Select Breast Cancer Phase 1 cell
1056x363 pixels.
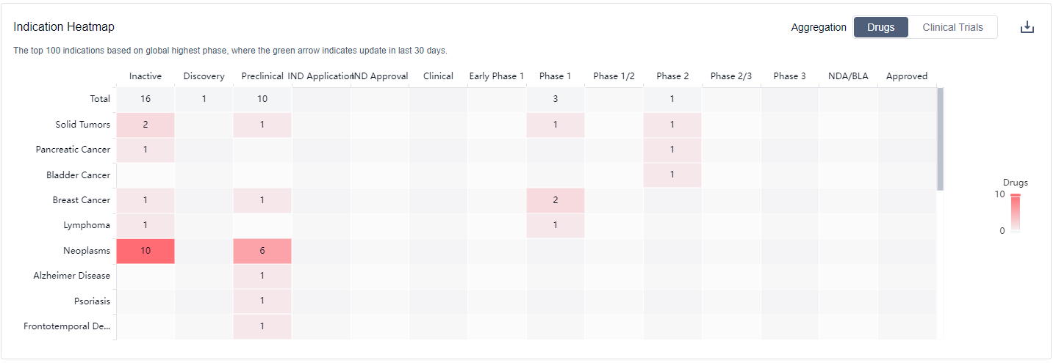click(x=555, y=200)
